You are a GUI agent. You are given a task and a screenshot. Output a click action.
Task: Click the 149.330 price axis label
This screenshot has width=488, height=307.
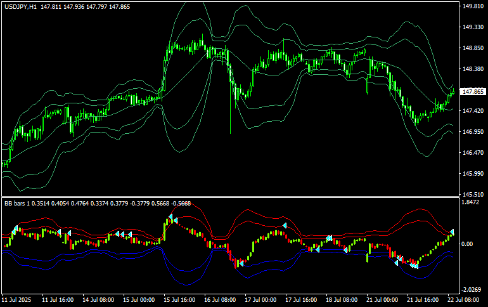click(x=473, y=27)
